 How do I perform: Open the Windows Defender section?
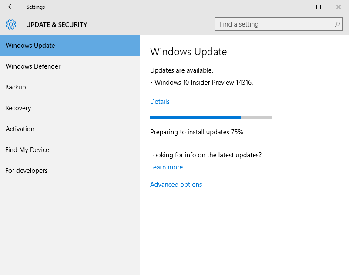(33, 66)
